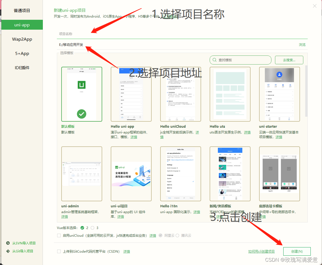Select the 普通项目 project type tab
The width and height of the screenshot is (322, 265).
(22, 10)
